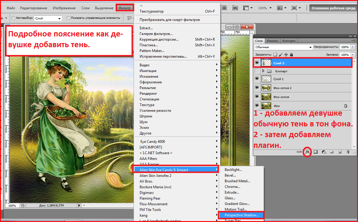Open the view extras filmstrip icon dropdown
This screenshot has height=222, width=358.
[248, 8]
